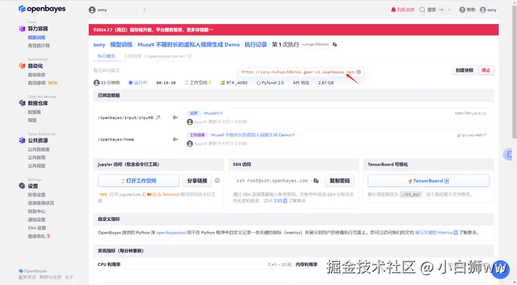Open the 帮助 help menu
The image size is (517, 285).
click(467, 10)
